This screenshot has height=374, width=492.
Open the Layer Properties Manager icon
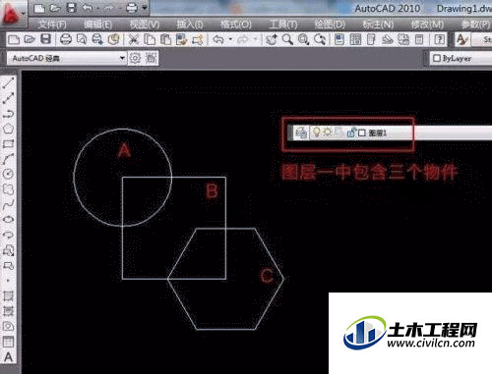click(300, 133)
